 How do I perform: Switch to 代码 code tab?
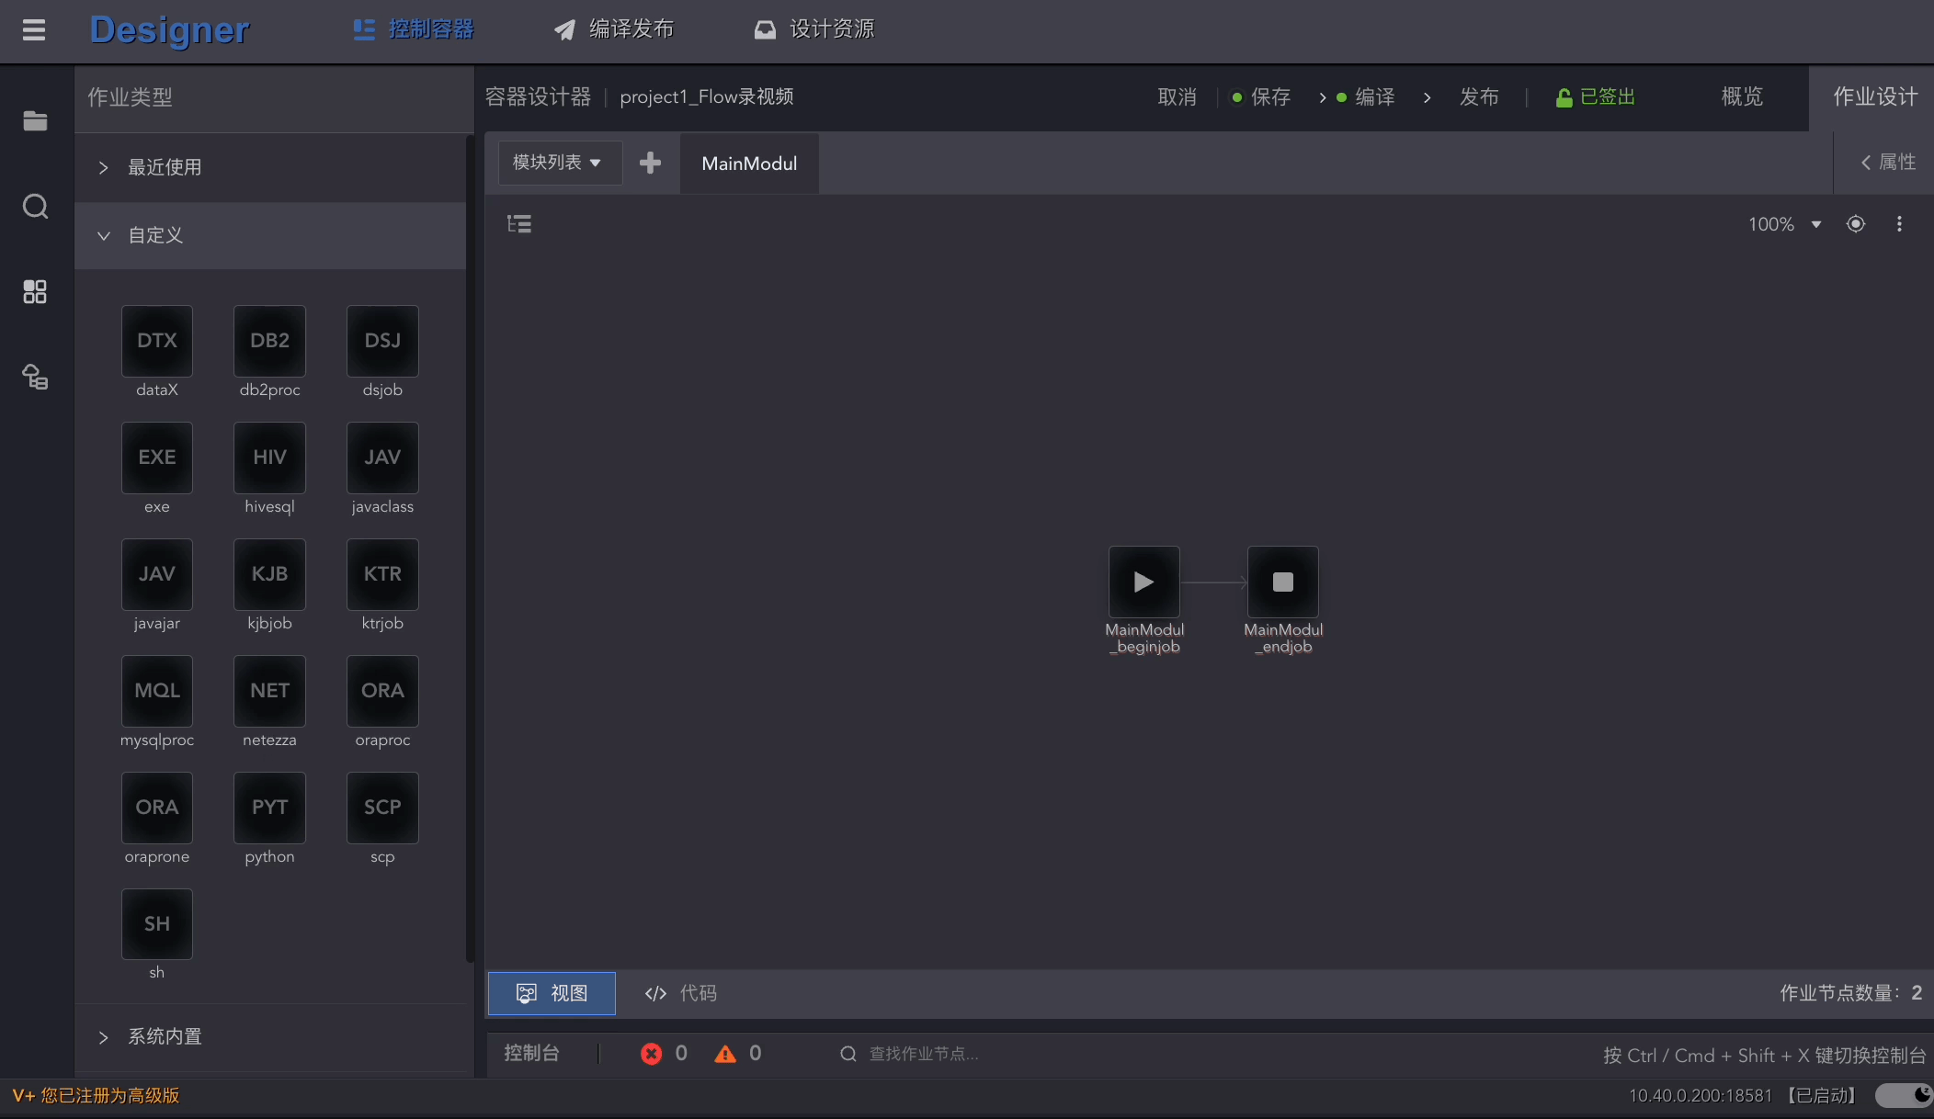coord(681,993)
